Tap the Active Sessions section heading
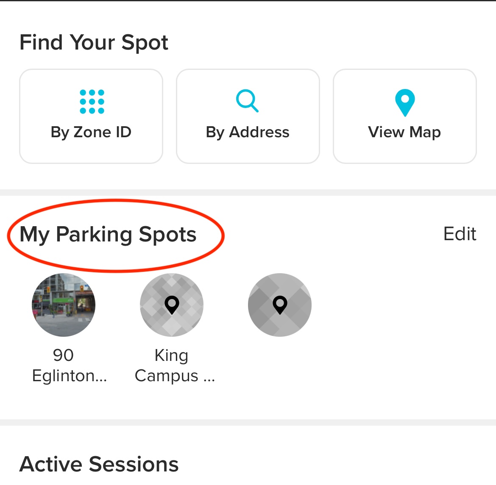This screenshot has width=496, height=485. click(99, 464)
